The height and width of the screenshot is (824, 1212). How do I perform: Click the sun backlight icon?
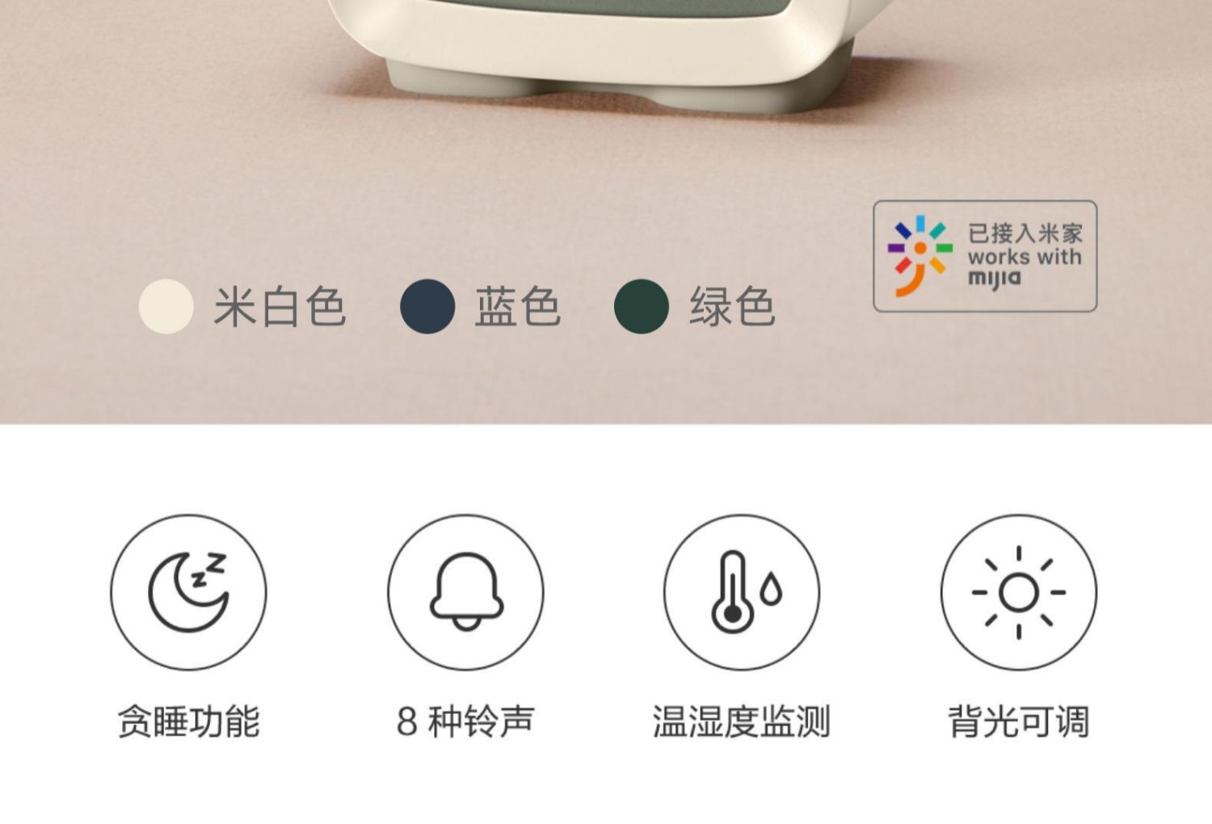(x=1019, y=592)
